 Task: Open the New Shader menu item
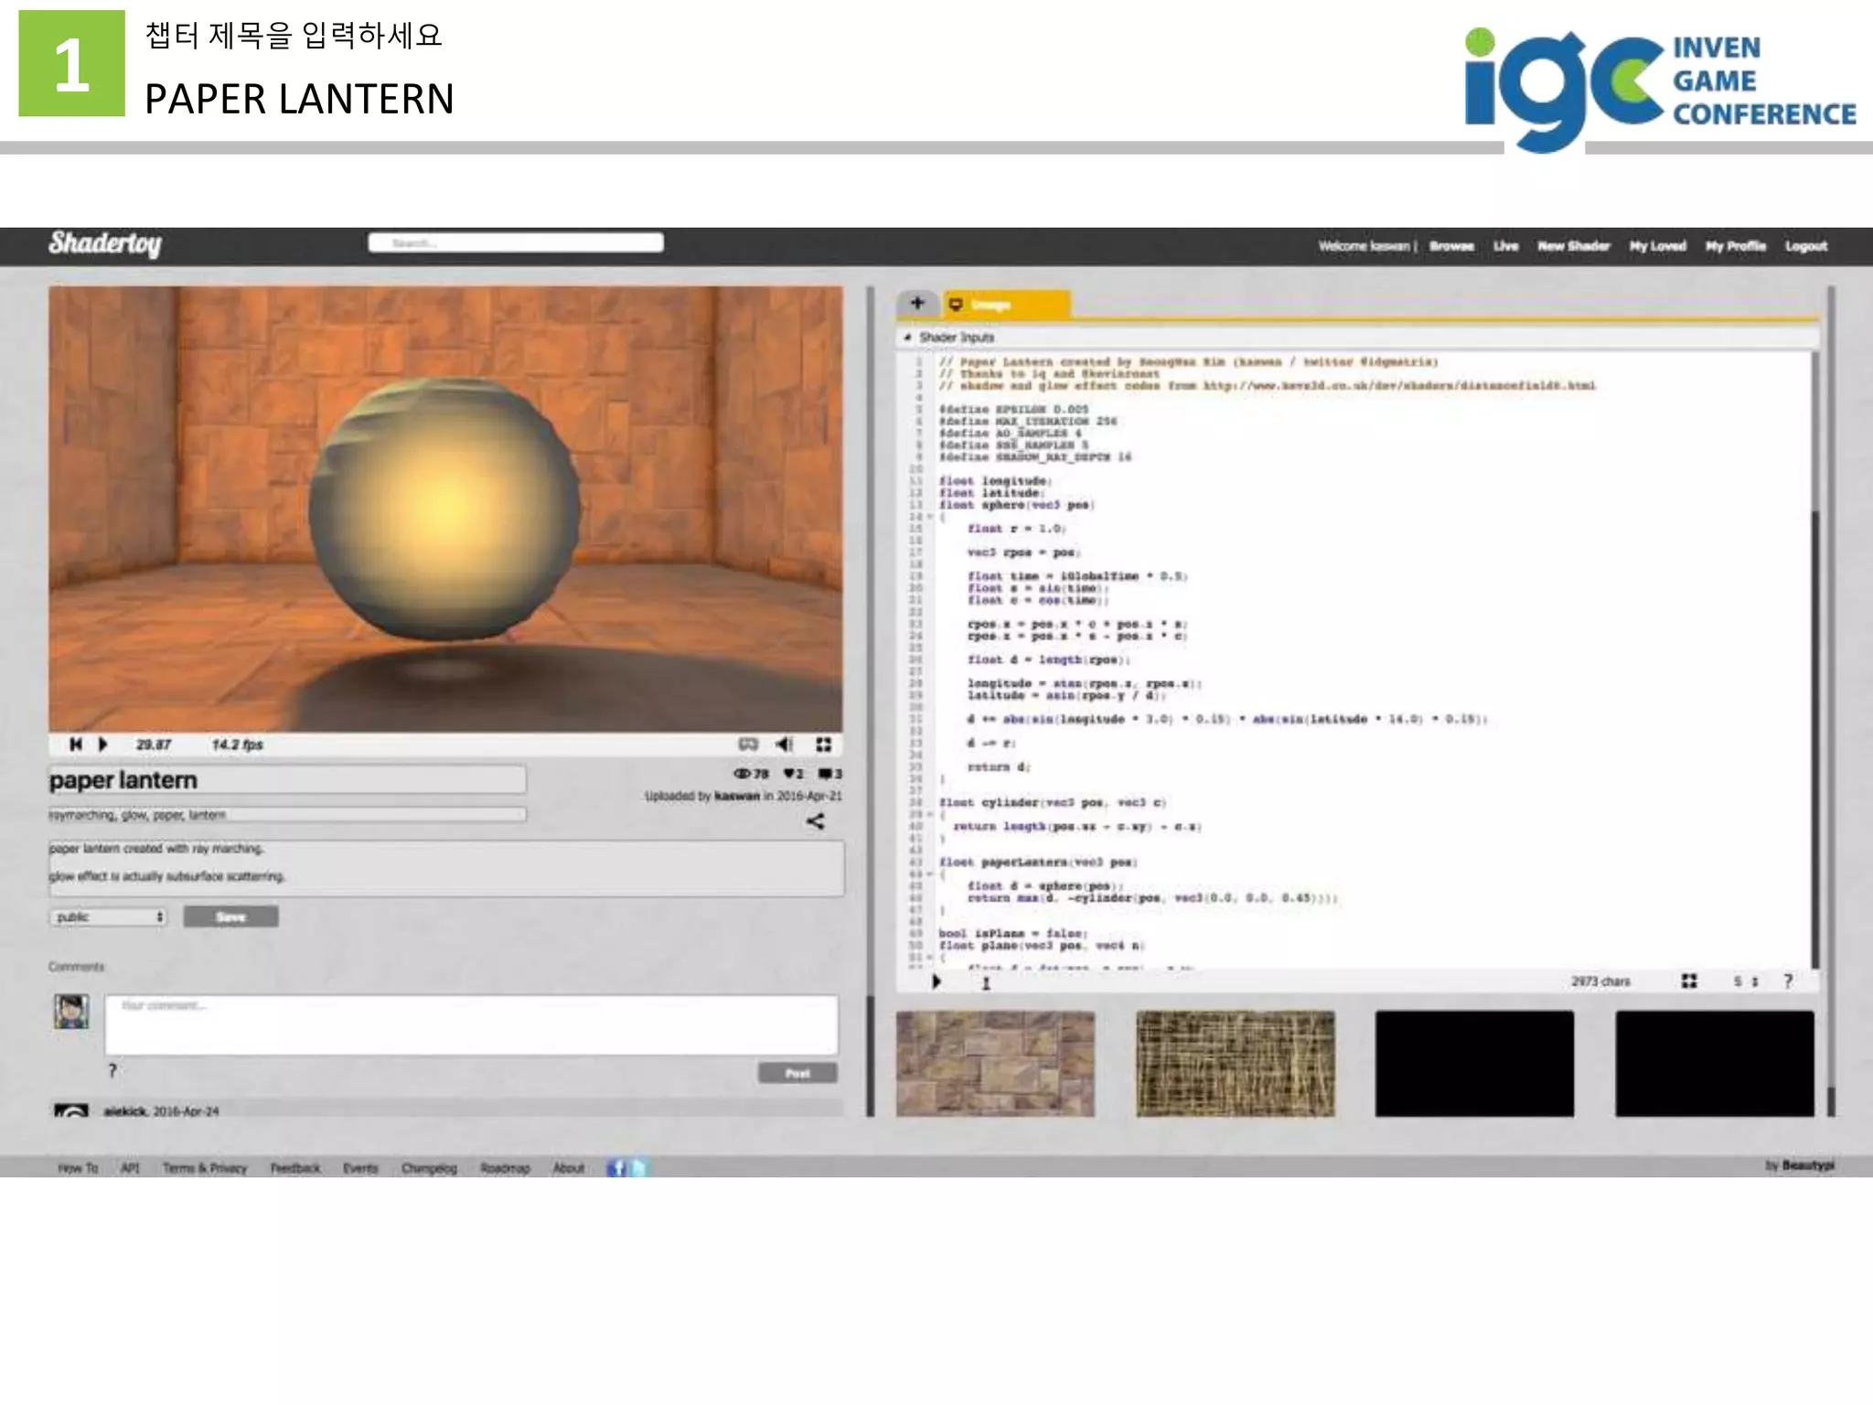[1573, 246]
